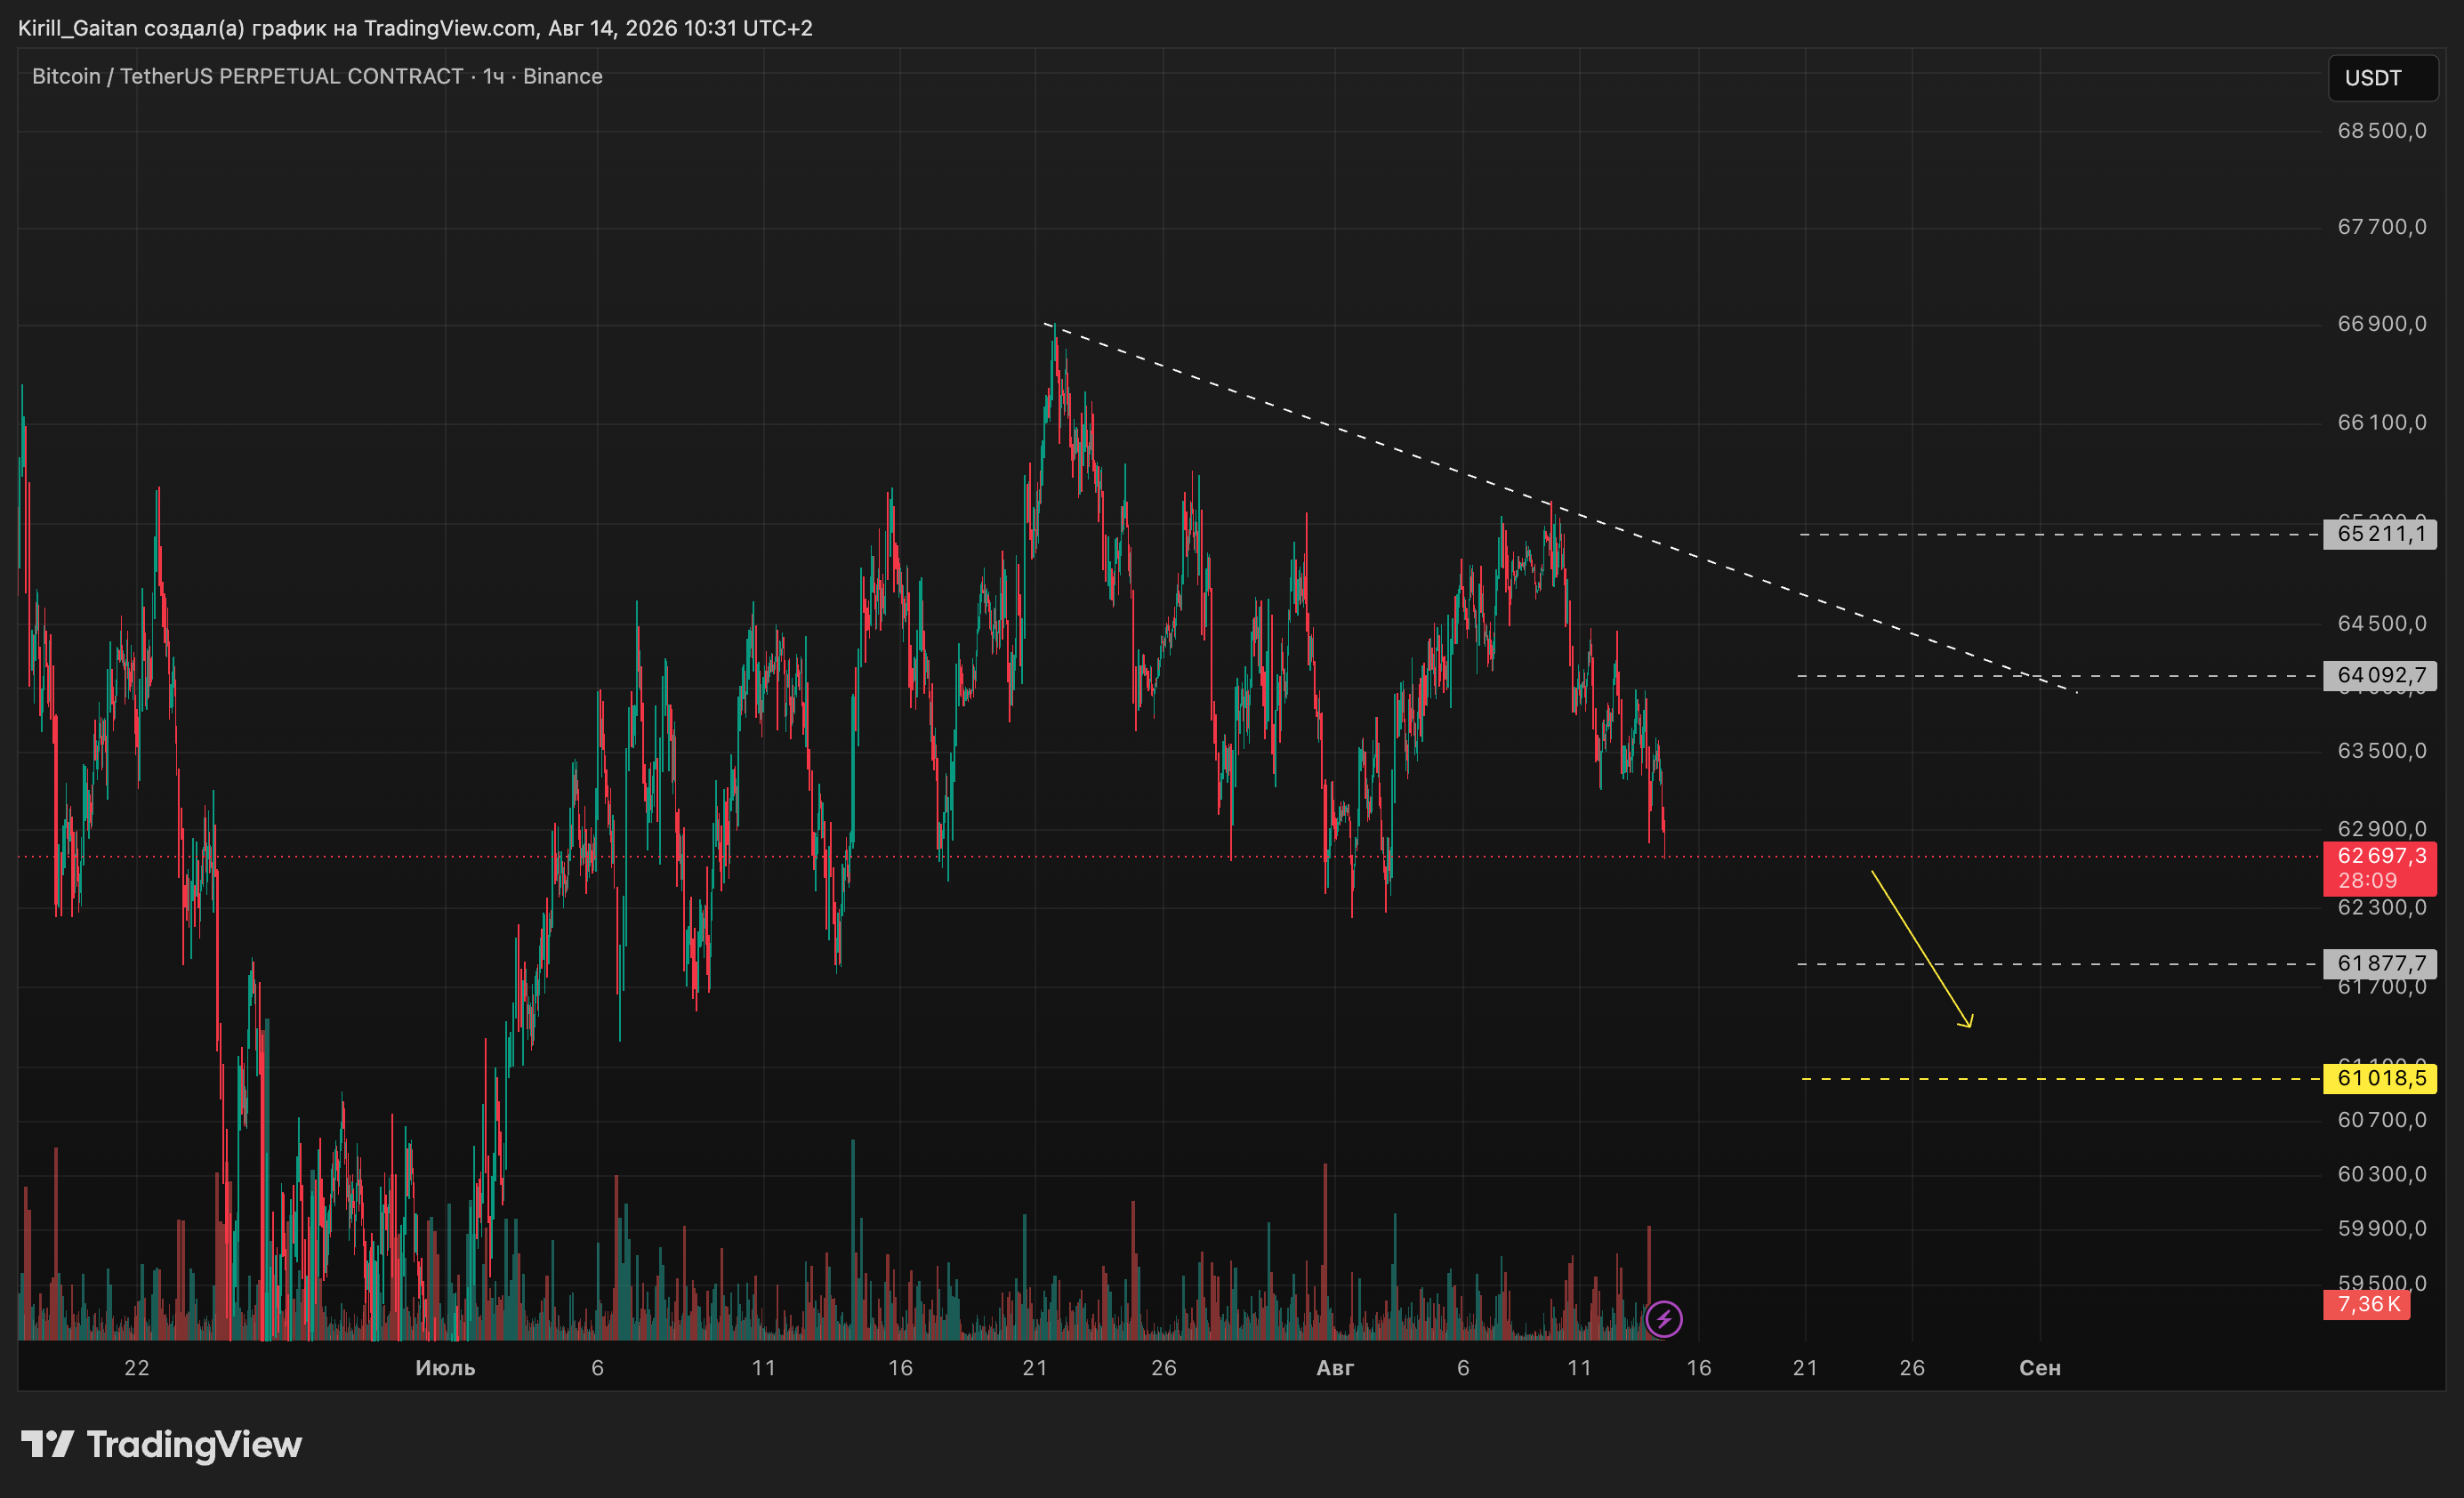Click the 62 300,0 price axis value
Image resolution: width=2464 pixels, height=1498 pixels.
(2382, 908)
